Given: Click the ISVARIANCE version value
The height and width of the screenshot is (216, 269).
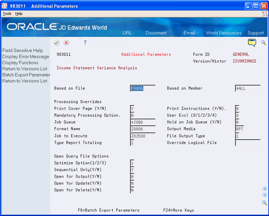Looking at the screenshot, I should [x=245, y=61].
